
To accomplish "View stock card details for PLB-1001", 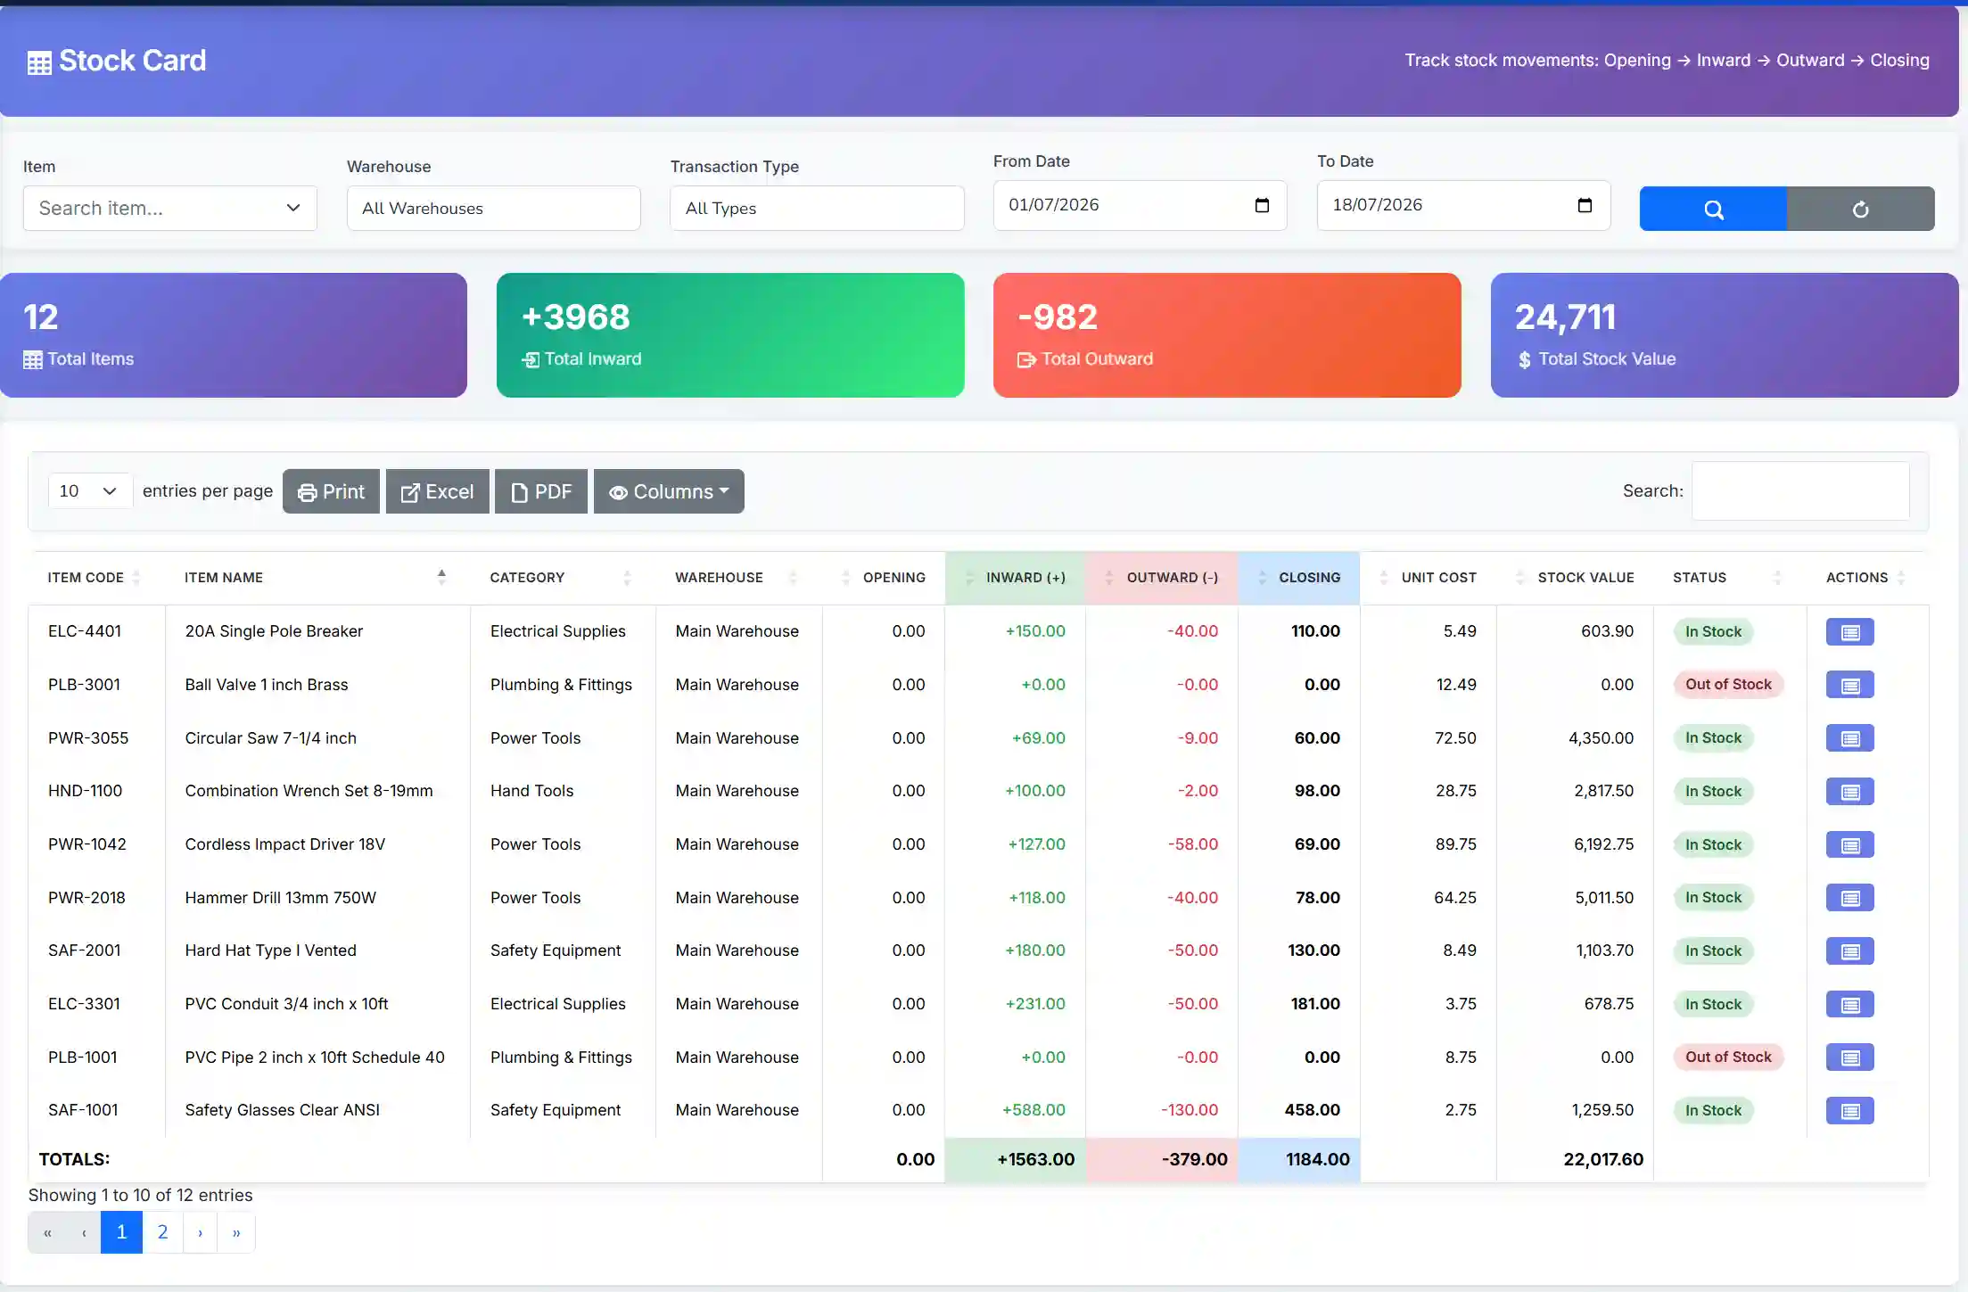I will (x=1850, y=1057).
